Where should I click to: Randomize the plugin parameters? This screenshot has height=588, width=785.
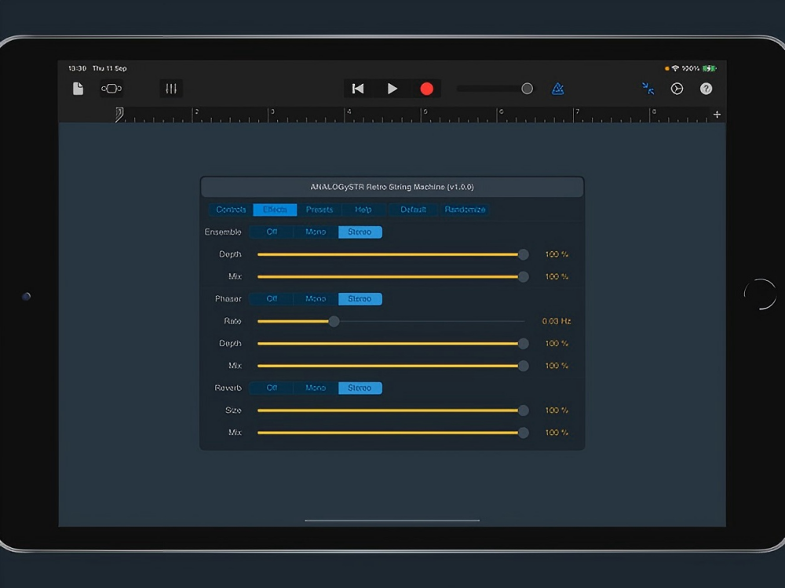[465, 210]
